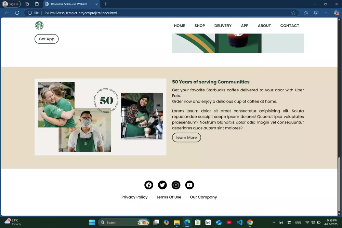
Task: Click the scrollbar down arrow
Action: 339,214
